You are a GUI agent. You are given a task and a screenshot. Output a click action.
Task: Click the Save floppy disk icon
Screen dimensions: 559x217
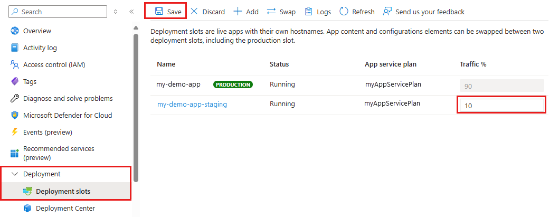[x=158, y=12]
